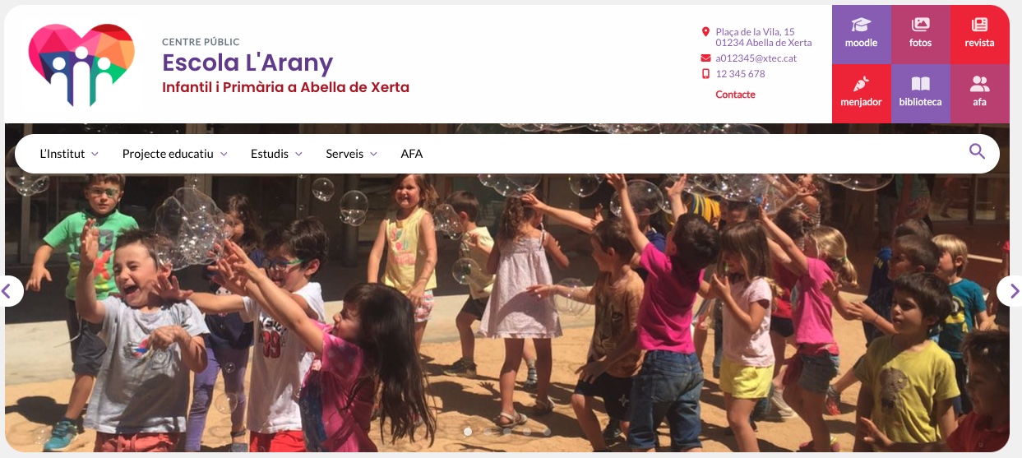Expand the L'Institut dropdown menu
Screen dimensions: 1022x458
(x=69, y=154)
